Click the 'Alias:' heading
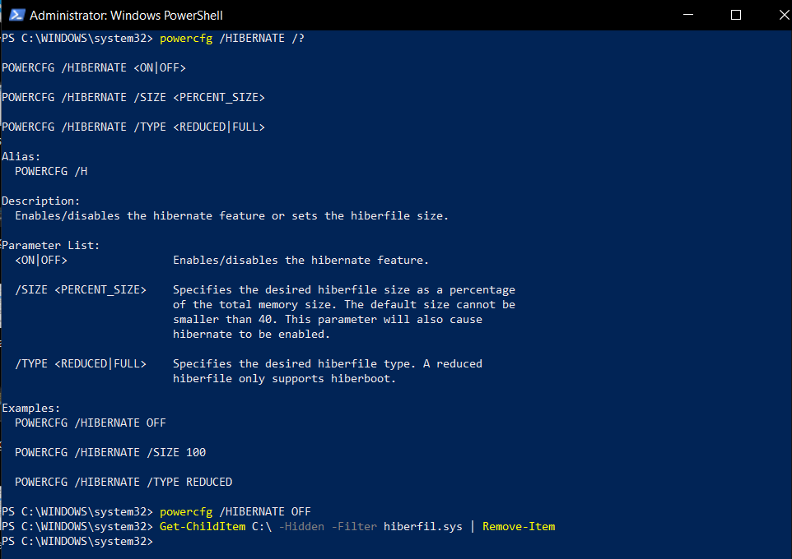 (21, 157)
